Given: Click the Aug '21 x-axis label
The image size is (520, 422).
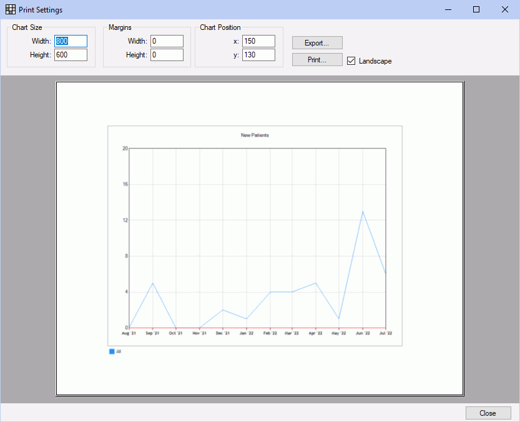Looking at the screenshot, I should pos(129,334).
